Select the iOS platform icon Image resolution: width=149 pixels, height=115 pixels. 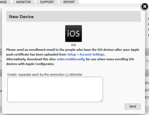(74, 33)
